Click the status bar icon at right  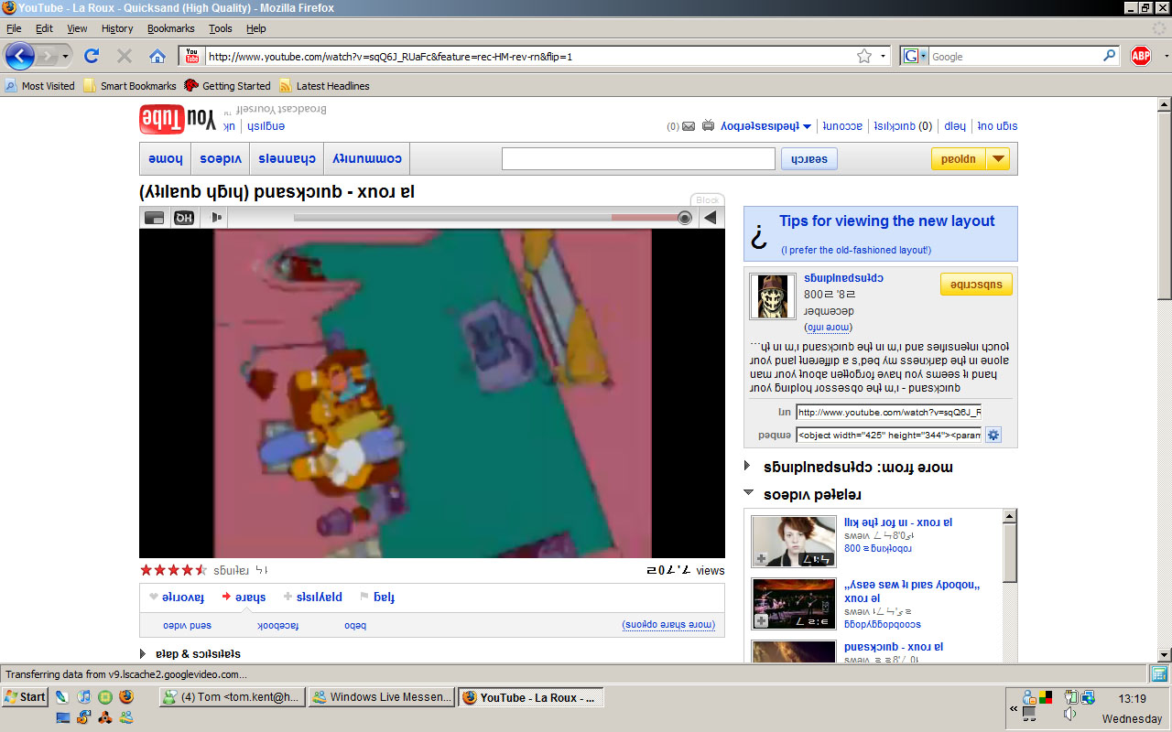pyautogui.click(x=1158, y=674)
